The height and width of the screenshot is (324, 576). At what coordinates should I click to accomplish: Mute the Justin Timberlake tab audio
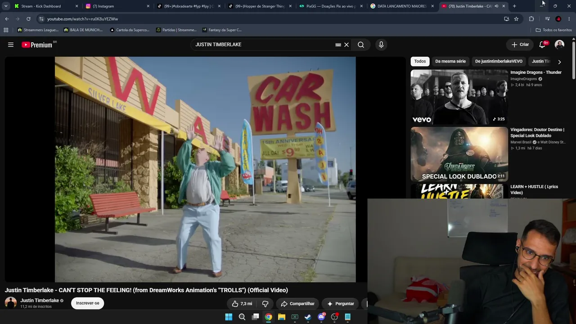coord(496,6)
